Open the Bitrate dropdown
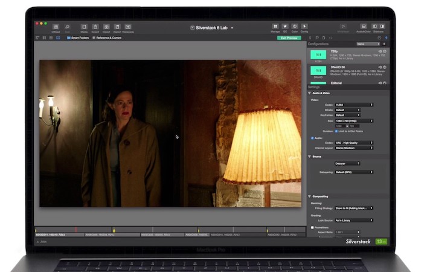This screenshot has width=421, height=272. point(347,110)
